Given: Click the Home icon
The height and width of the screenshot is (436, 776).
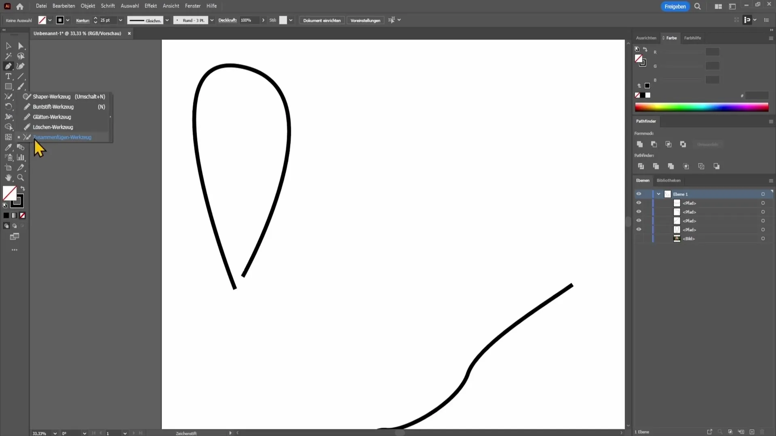Looking at the screenshot, I should 20,6.
